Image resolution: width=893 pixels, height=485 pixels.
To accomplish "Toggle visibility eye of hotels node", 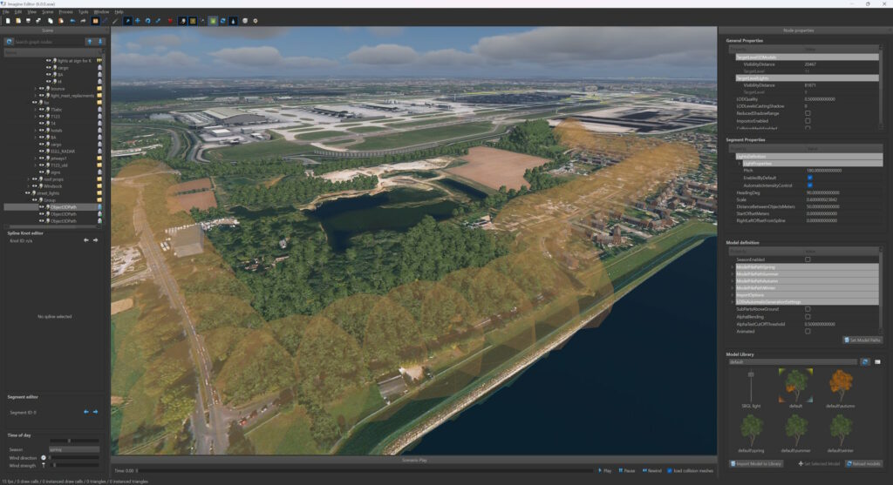I will [x=41, y=131].
